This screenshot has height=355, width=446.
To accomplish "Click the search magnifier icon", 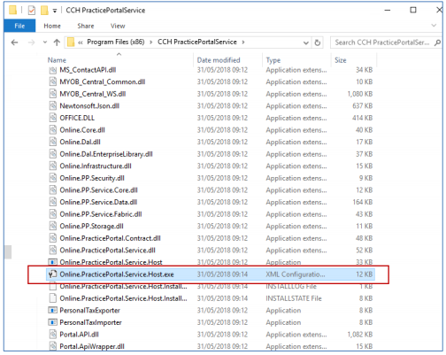I will coord(438,42).
